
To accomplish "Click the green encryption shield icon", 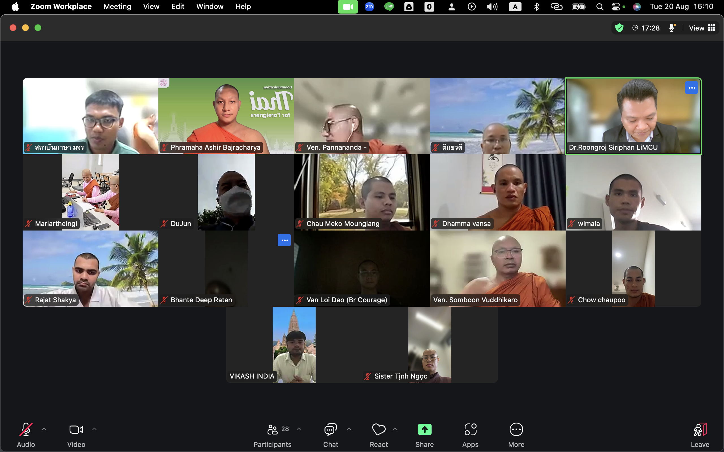I will point(619,28).
